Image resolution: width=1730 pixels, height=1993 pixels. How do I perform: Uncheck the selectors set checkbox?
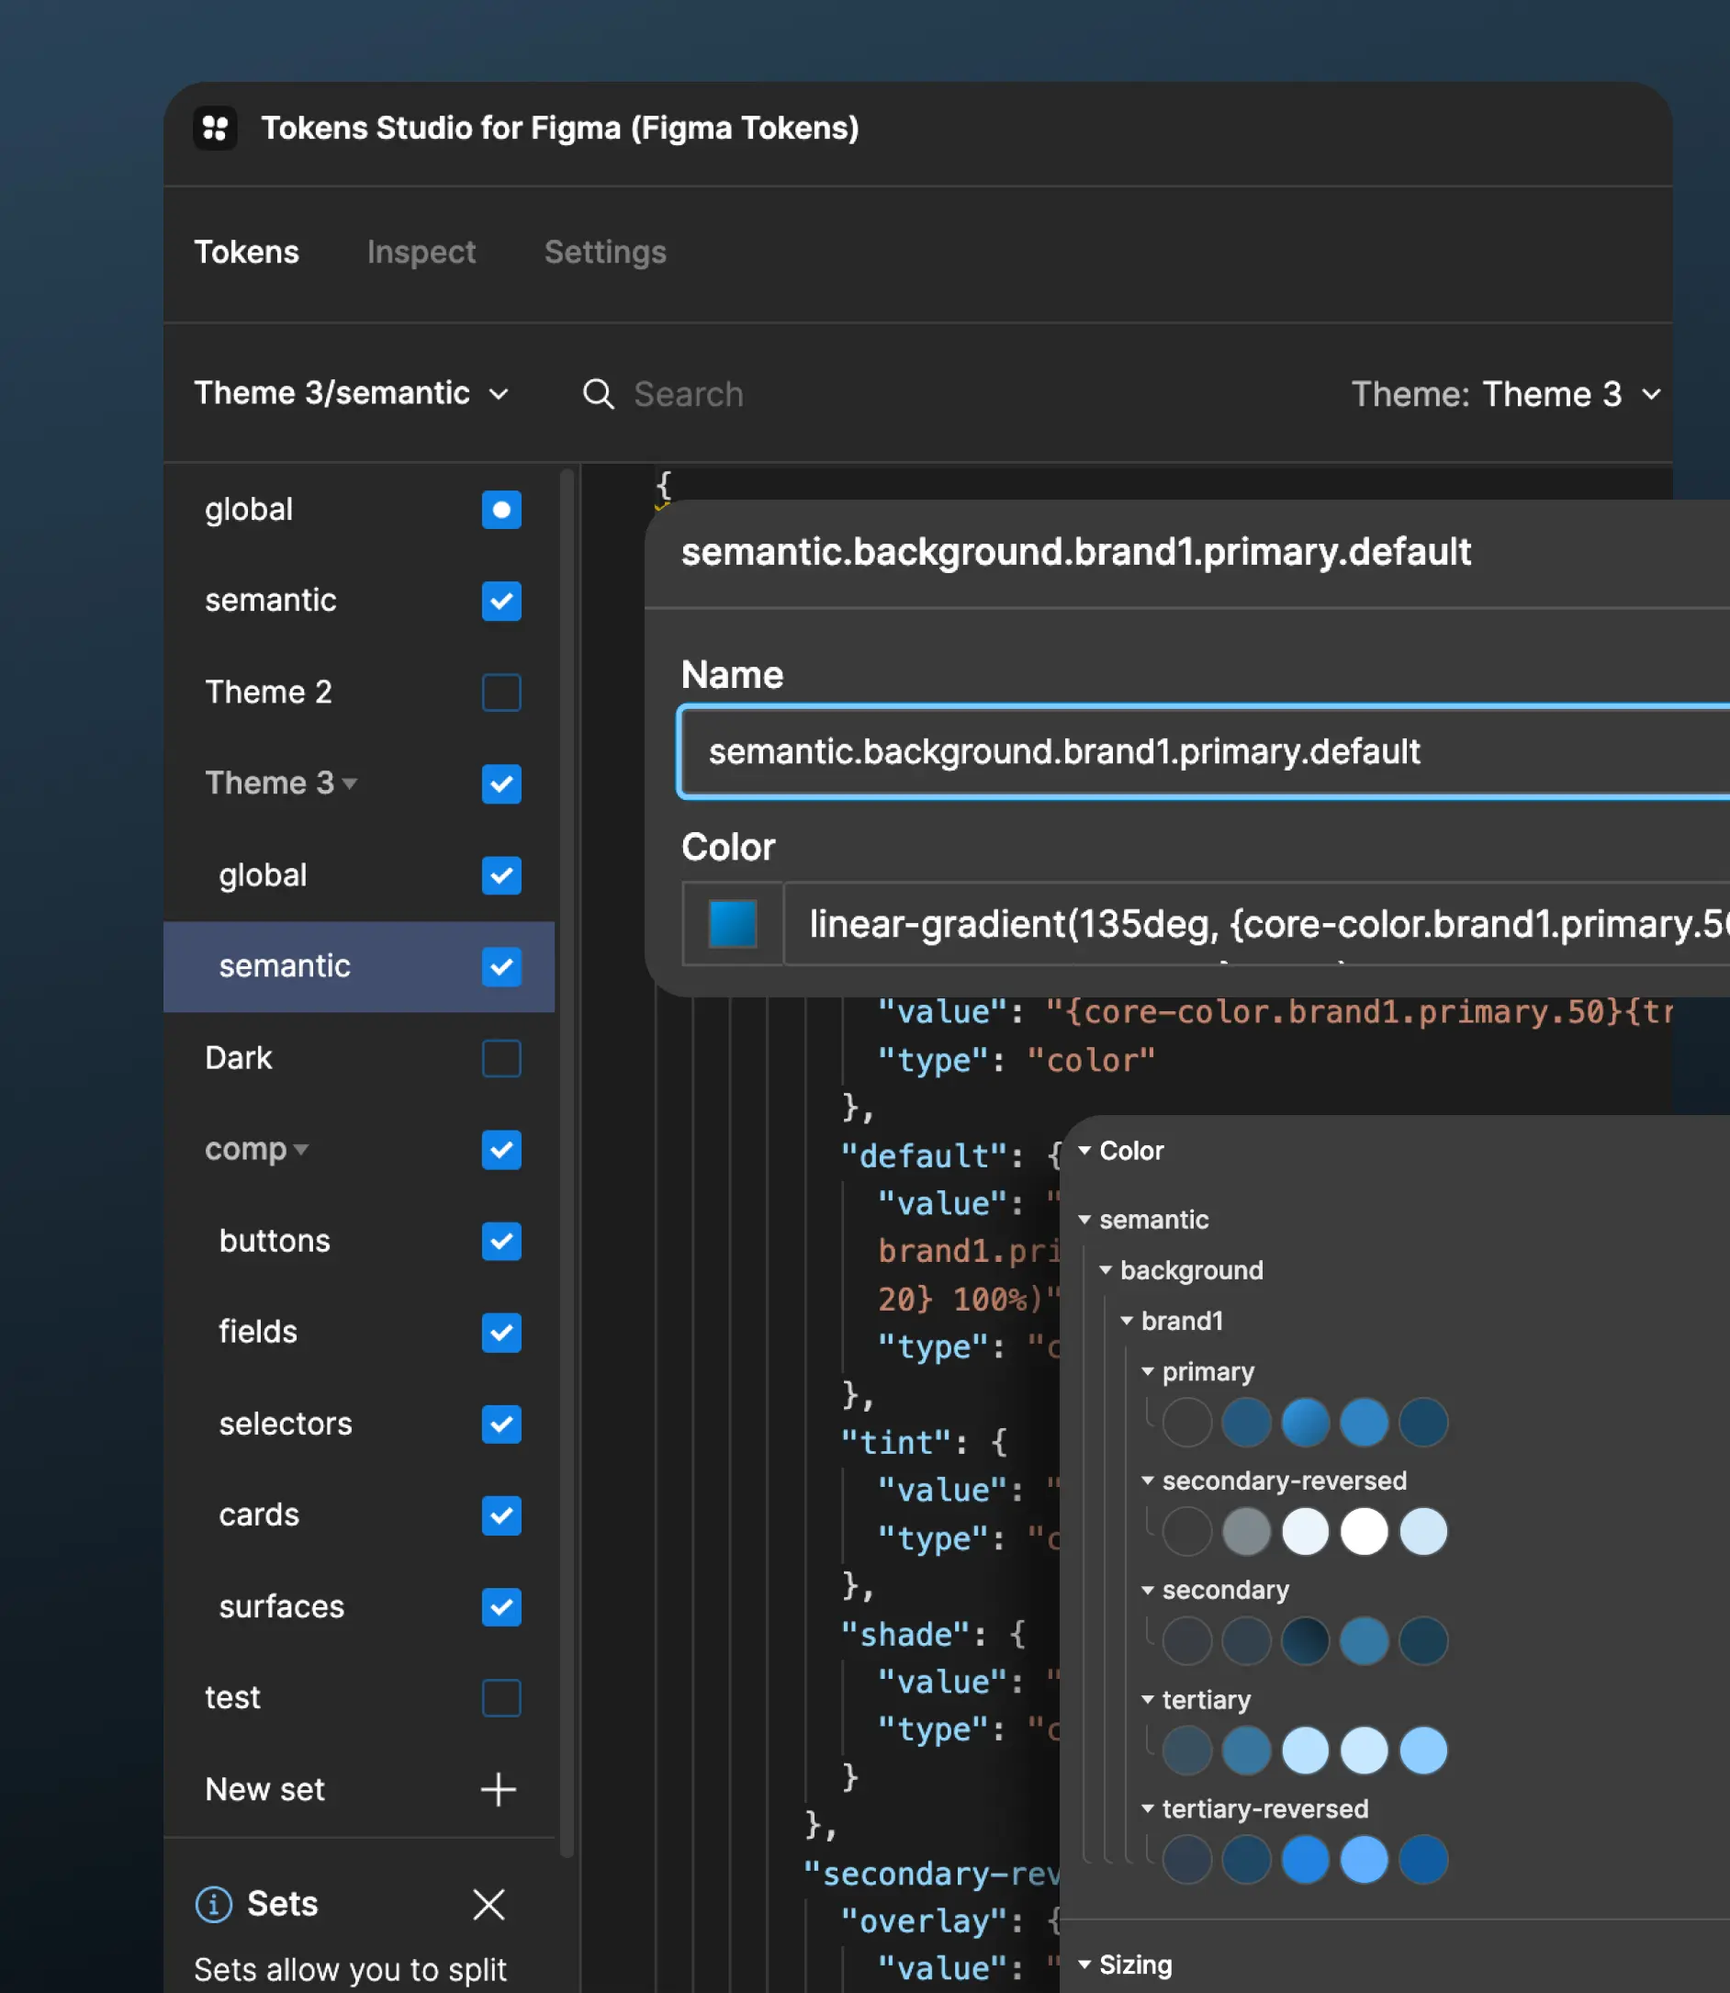[x=501, y=1424]
